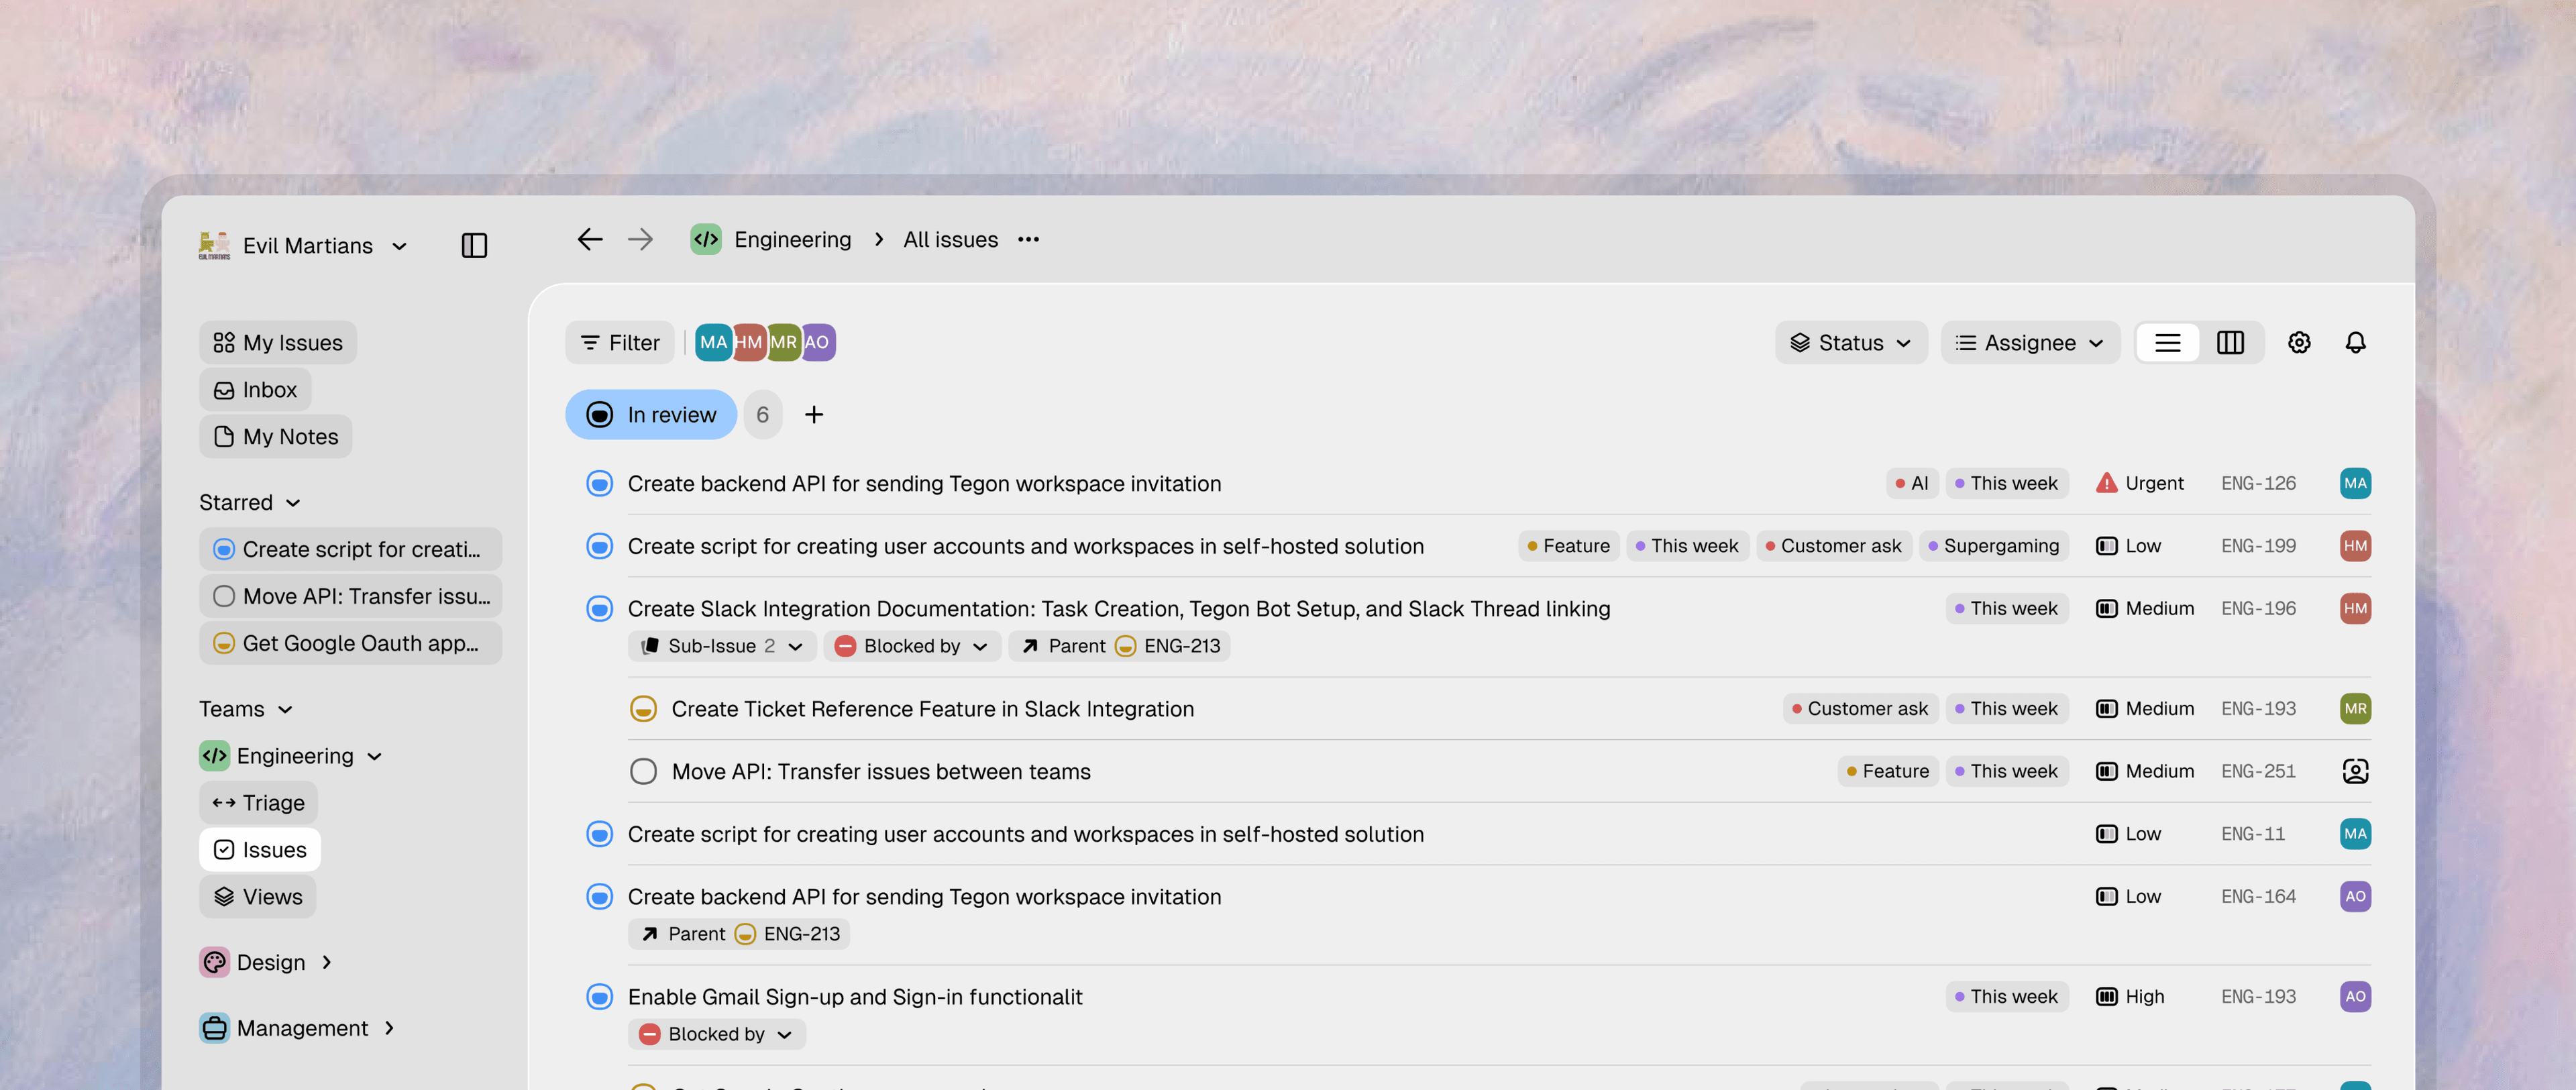Click the list view icon

[2167, 343]
